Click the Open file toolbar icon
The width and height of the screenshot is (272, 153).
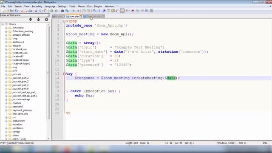(7, 11)
